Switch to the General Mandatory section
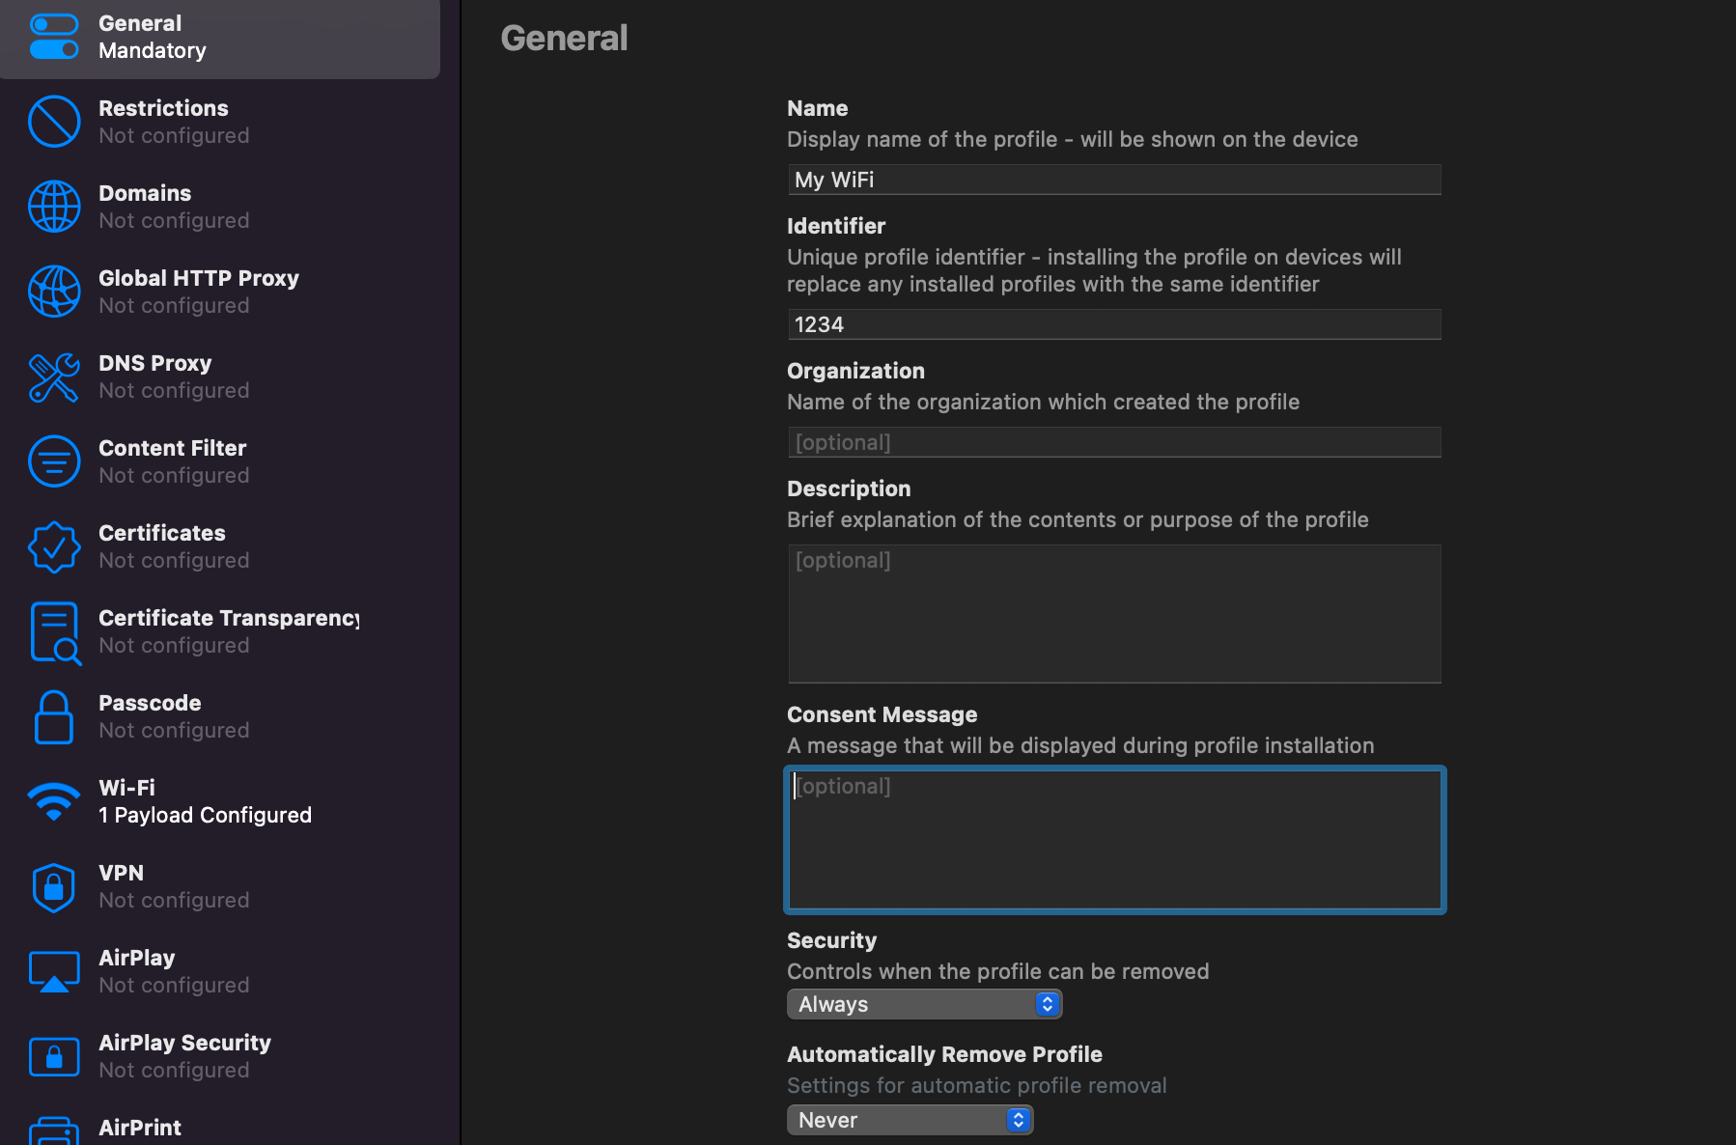 coord(140,36)
